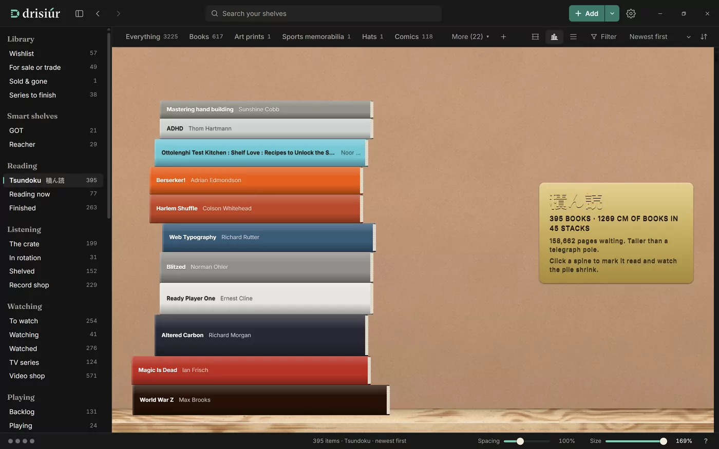Add a new tab with plus icon
The height and width of the screenshot is (449, 719).
tap(503, 37)
